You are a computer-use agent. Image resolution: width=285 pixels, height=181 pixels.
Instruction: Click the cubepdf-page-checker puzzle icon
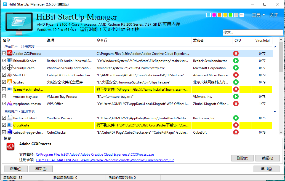10,132
